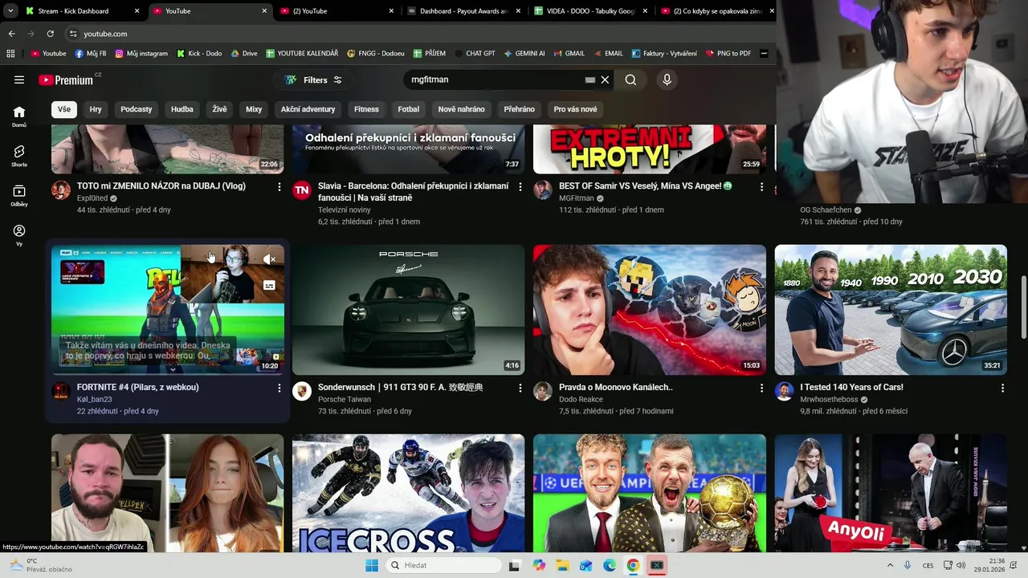Open the PNG to PDF bookmark
Screen dimensions: 1028x578
click(728, 54)
